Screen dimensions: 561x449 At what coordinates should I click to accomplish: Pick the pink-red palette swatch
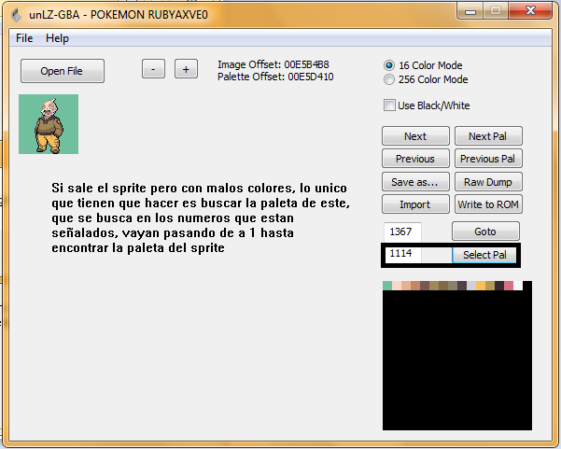point(509,286)
